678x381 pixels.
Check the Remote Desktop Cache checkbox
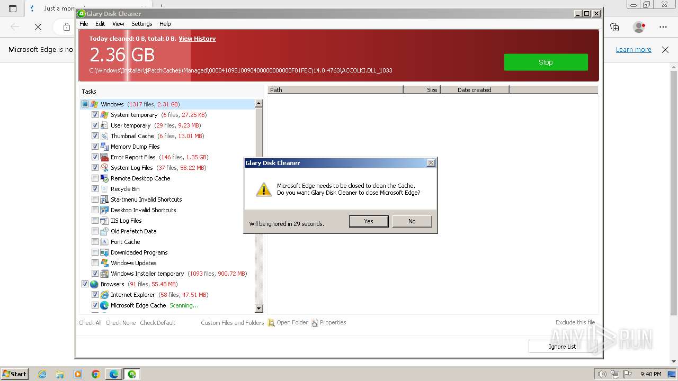[95, 178]
